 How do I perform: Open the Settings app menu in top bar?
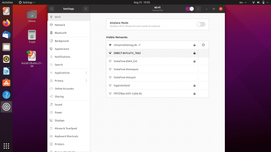click(27, 3)
